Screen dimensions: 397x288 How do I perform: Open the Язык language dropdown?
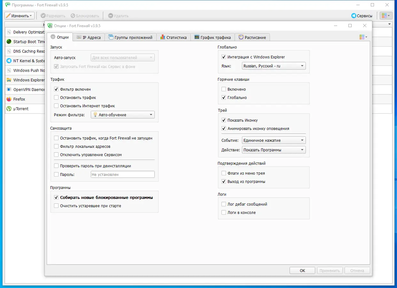coord(274,66)
